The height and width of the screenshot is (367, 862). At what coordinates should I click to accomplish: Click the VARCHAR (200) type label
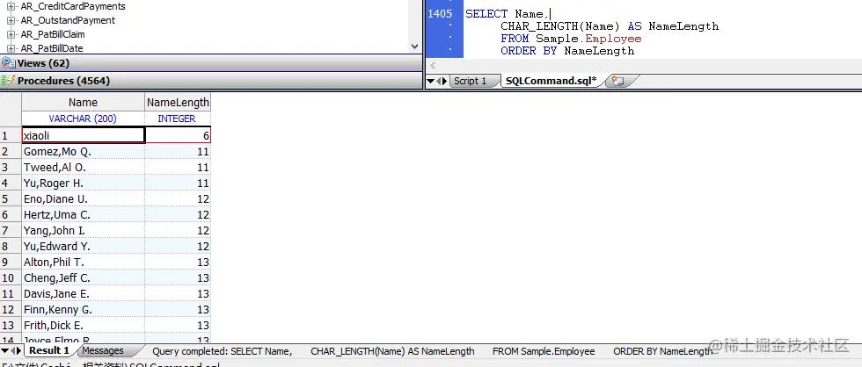click(x=83, y=119)
